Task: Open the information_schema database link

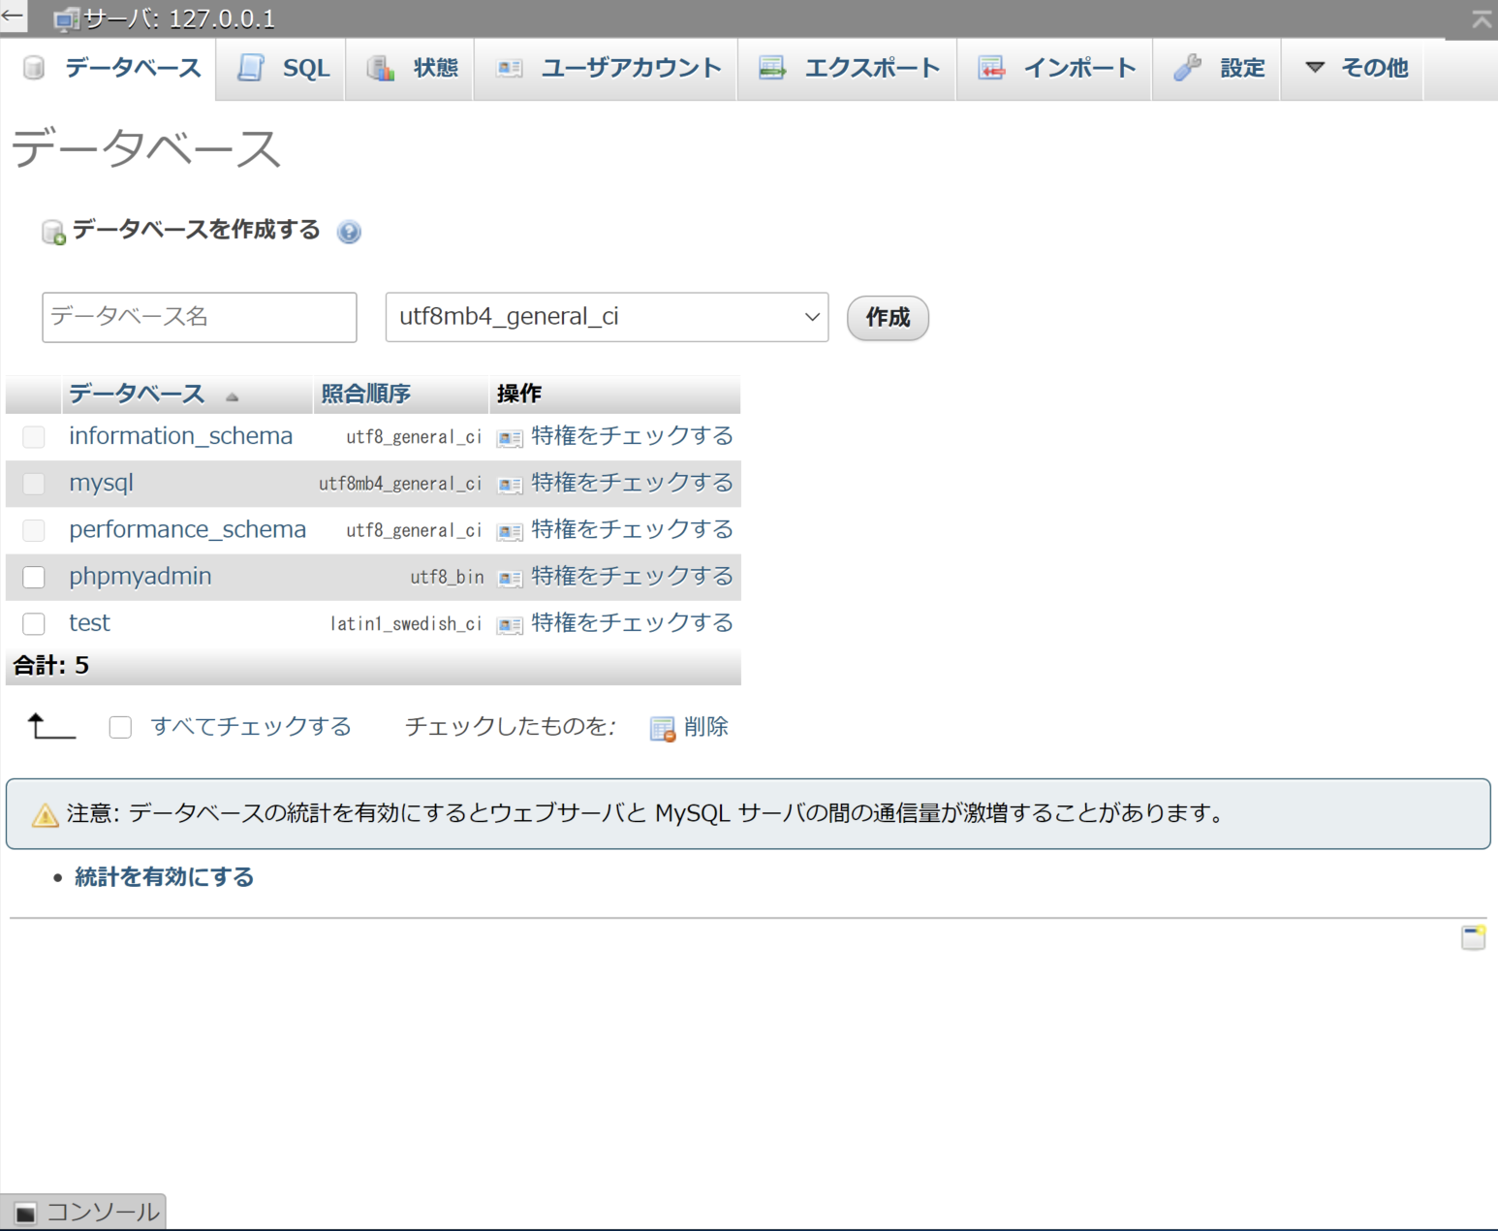Action: click(x=180, y=436)
